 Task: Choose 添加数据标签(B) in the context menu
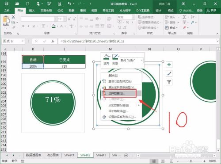pos(121,105)
